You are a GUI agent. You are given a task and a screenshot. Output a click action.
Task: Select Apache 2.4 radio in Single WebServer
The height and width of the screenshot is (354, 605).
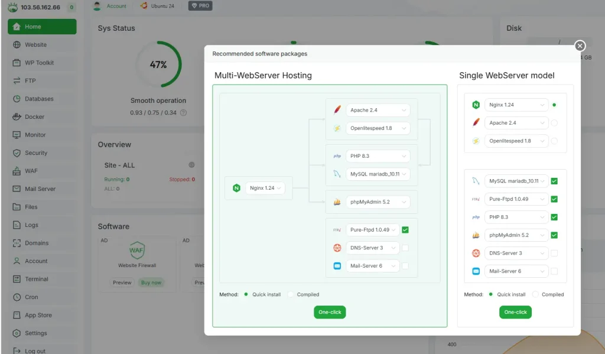[554, 123]
